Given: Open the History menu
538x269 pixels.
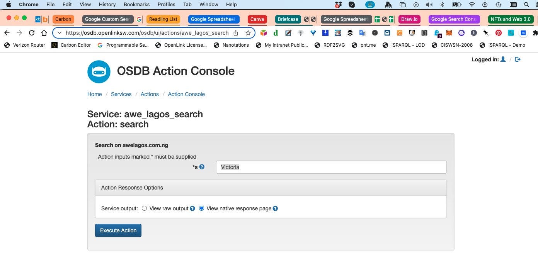Looking at the screenshot, I should tap(107, 5).
